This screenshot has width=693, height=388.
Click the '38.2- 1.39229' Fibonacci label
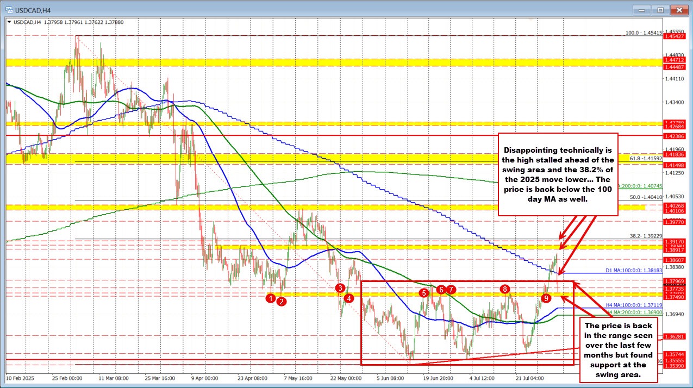(645, 236)
